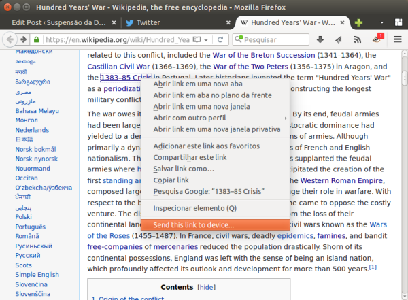Open War of the Breton Succession link
Viewport: 408px width, 300px height.
click(x=264, y=55)
